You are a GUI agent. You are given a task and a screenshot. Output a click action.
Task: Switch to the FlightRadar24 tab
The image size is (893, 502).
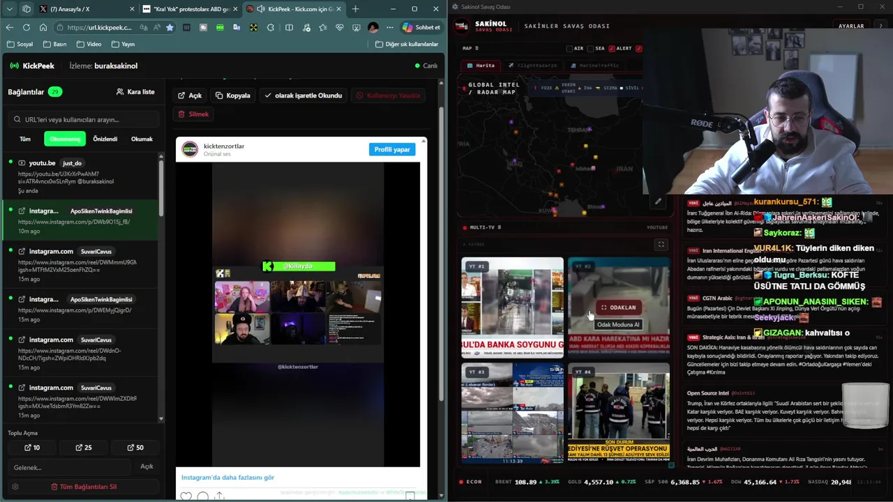point(532,66)
